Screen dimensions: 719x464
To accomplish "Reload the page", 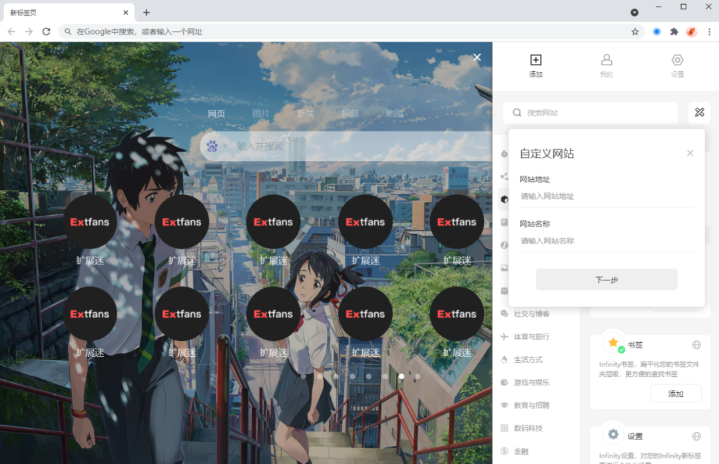I will (47, 32).
